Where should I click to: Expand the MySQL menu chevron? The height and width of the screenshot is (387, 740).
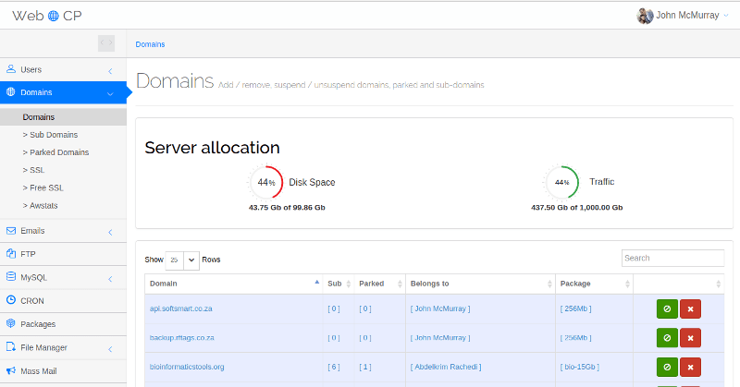pyautogui.click(x=110, y=279)
